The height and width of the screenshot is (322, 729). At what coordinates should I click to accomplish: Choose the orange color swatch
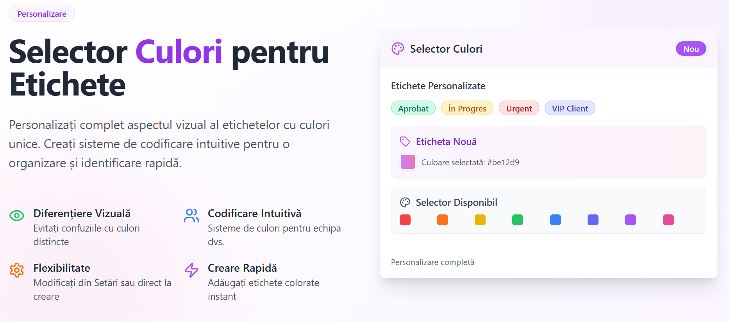[443, 220]
